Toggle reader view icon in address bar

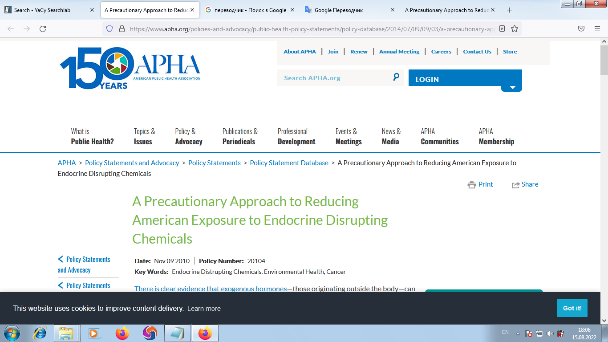(x=502, y=28)
